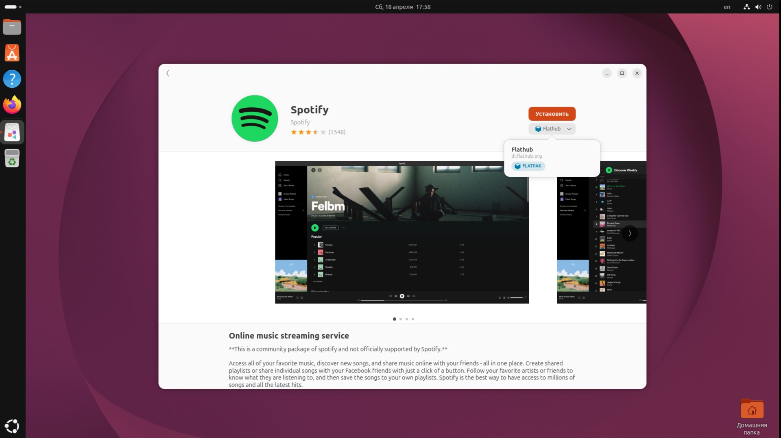Image resolution: width=781 pixels, height=438 pixels.
Task: Open the Trash from the dock
Action: coord(12,158)
